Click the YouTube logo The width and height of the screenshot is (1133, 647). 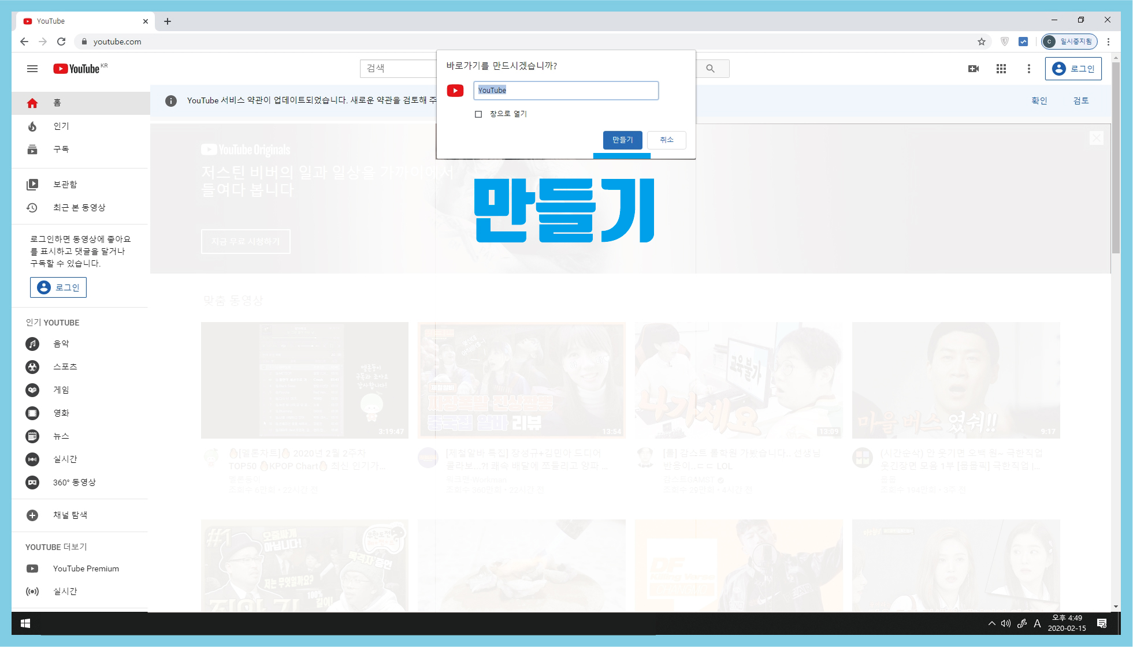click(77, 69)
